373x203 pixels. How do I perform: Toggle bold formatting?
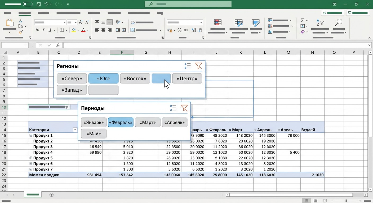[37, 30]
